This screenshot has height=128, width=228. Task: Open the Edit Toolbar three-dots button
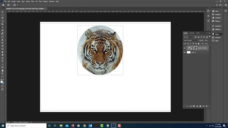click(2, 76)
